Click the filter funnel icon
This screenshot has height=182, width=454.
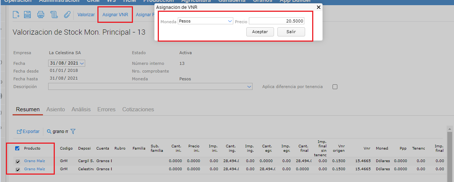click(73, 132)
